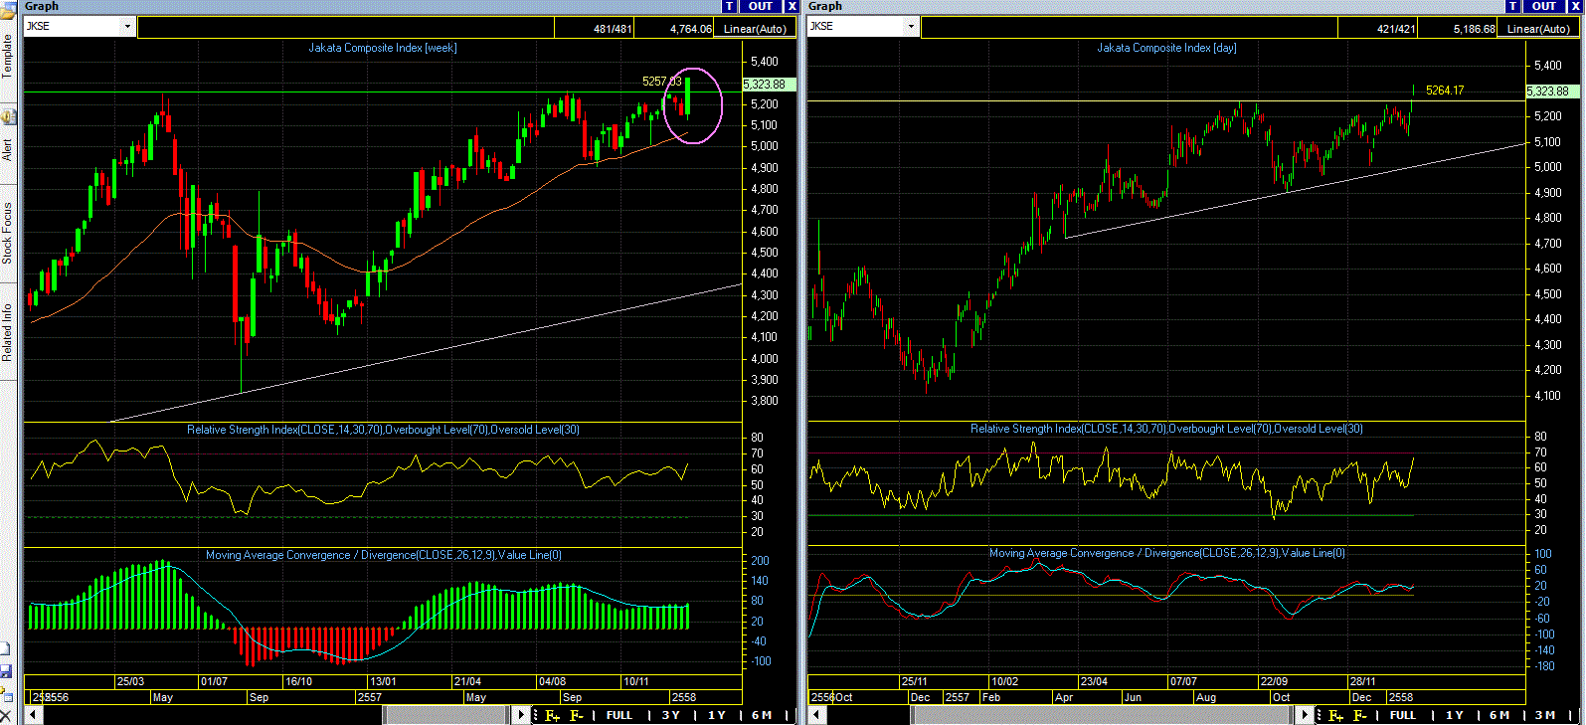Click the F+ zoom icon under weekly chart
Screen dimensions: 1586x725
coord(553,715)
